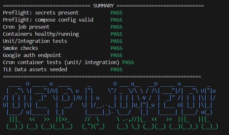Select the 'Cron job present' line
229x135 pixels.
[x=26, y=27]
